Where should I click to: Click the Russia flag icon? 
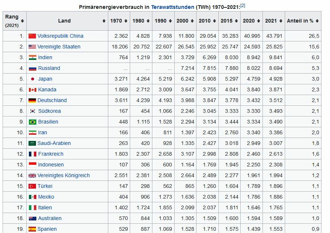pyautogui.click(x=33, y=68)
